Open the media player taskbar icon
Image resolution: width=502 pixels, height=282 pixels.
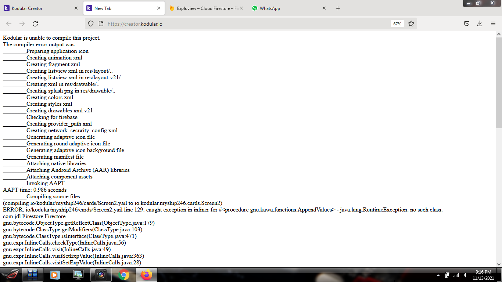[x=55, y=275]
